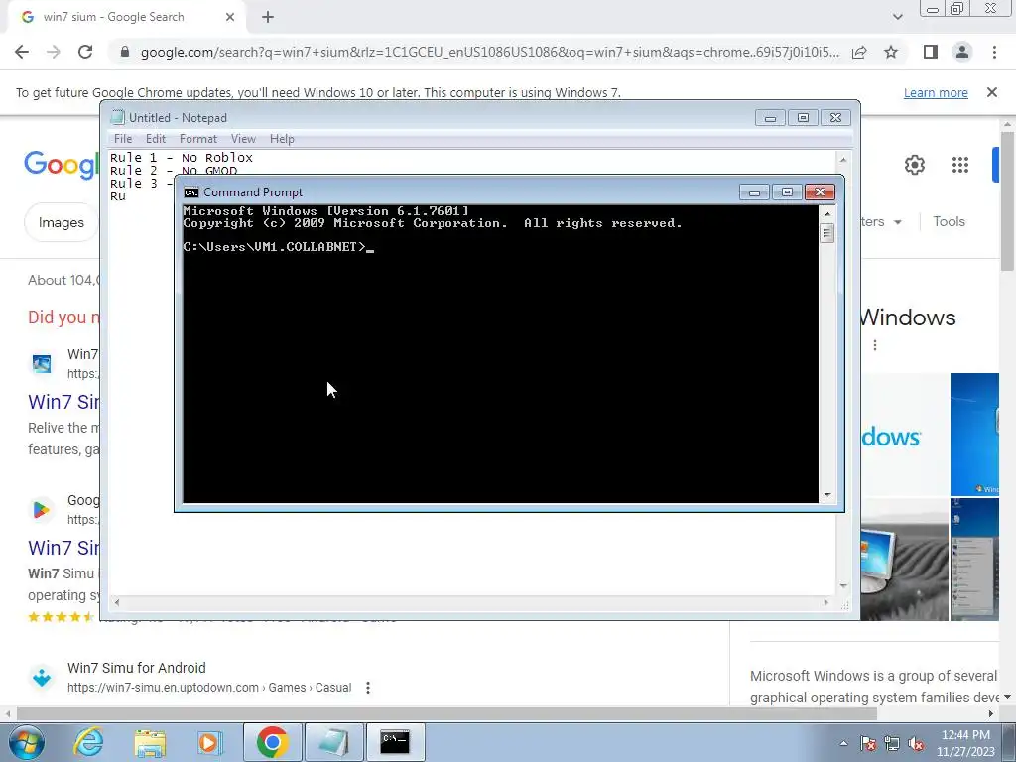Click the 'Rule 1 - No Roblox' line in Notepad
1016x762 pixels.
tap(182, 158)
